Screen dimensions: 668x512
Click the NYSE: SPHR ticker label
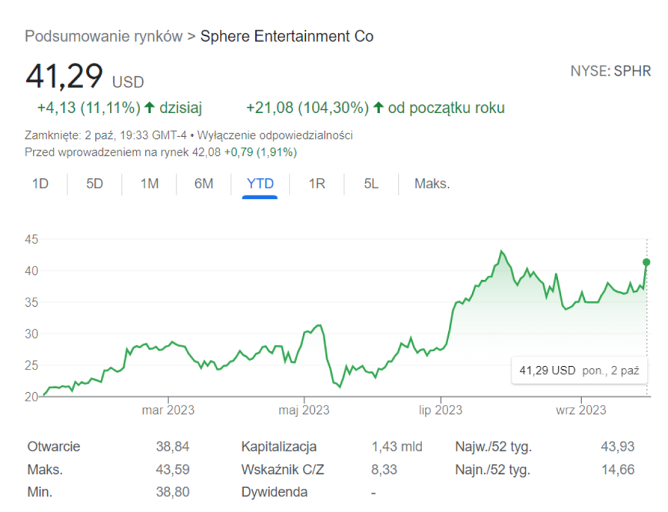(610, 71)
